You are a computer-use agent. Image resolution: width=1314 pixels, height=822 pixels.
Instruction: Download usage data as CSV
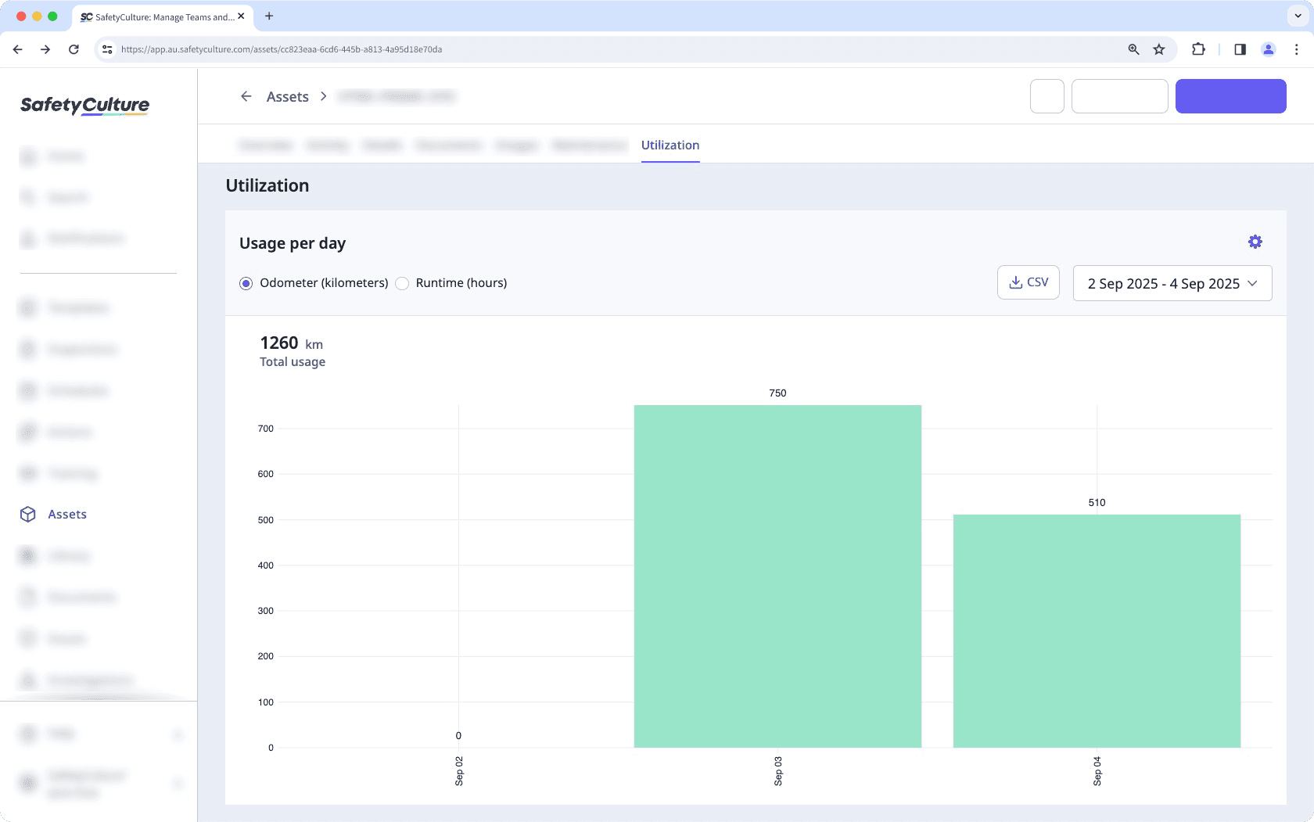[x=1028, y=282]
